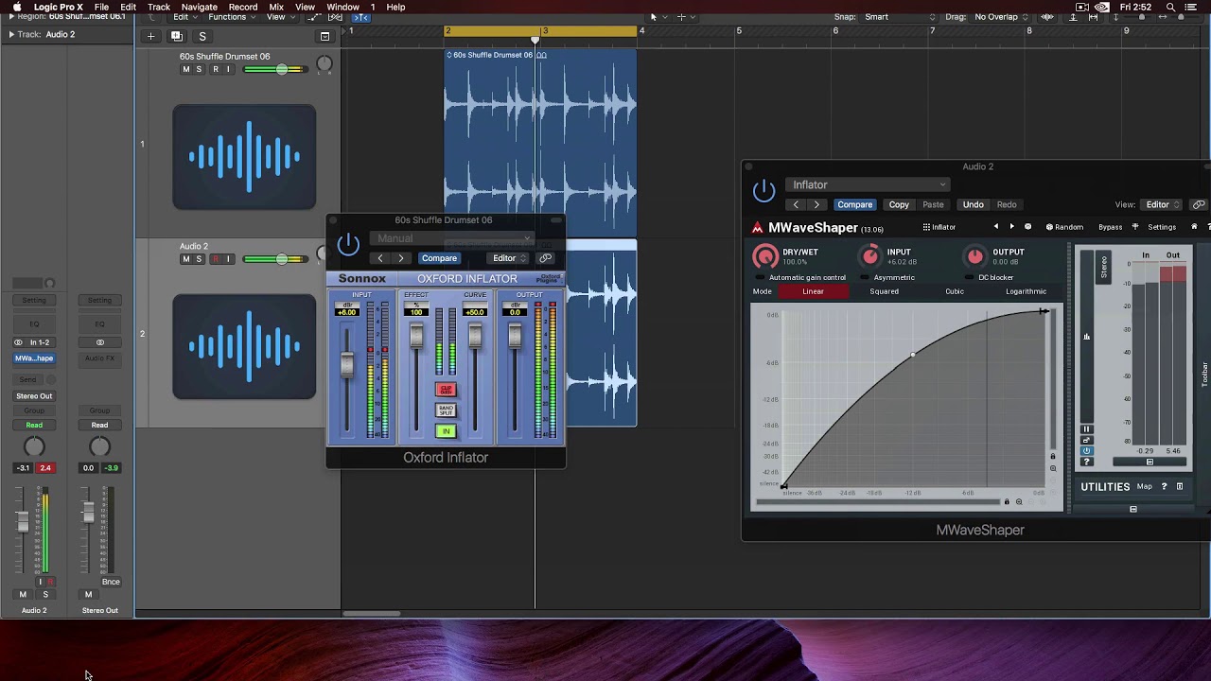
Task: Click the MWaveShaper link chain icon
Action: tap(1199, 204)
